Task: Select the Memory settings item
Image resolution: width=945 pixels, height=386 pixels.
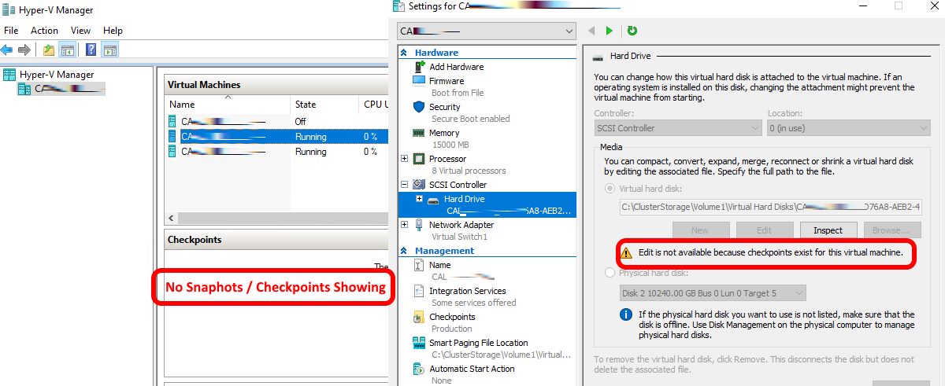Action: click(x=443, y=133)
